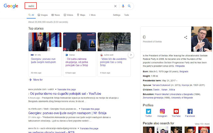Click the N1 info source logo
213x133 pixels.
click(x=32, y=55)
